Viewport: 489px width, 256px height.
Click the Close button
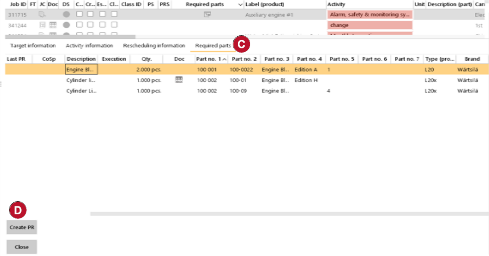(22, 247)
